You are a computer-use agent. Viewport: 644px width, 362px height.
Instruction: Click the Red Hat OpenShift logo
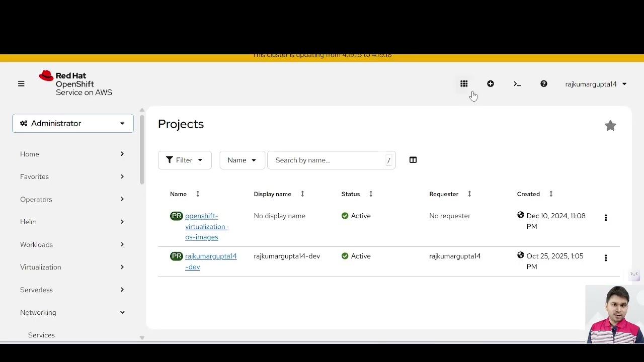coord(75,83)
